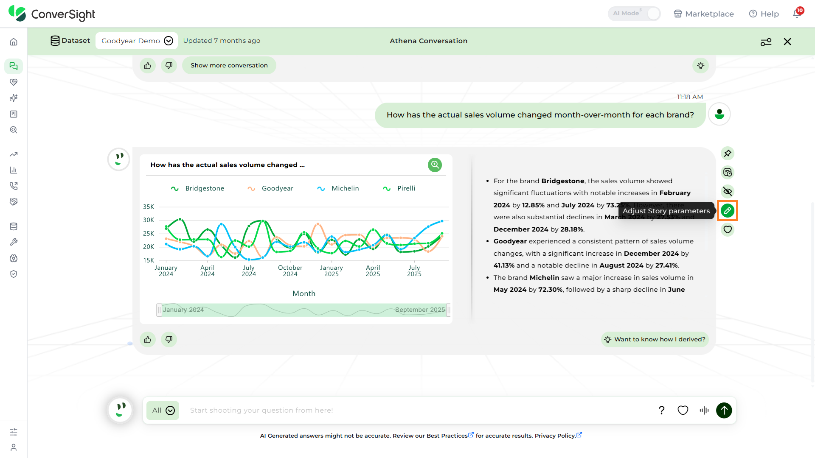Click the user avatar beside the question
Viewport: 815px width, 458px height.
coord(719,114)
